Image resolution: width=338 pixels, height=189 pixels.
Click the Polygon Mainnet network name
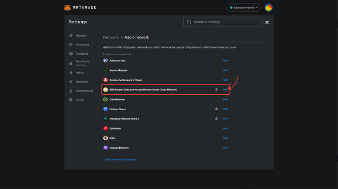click(x=119, y=148)
